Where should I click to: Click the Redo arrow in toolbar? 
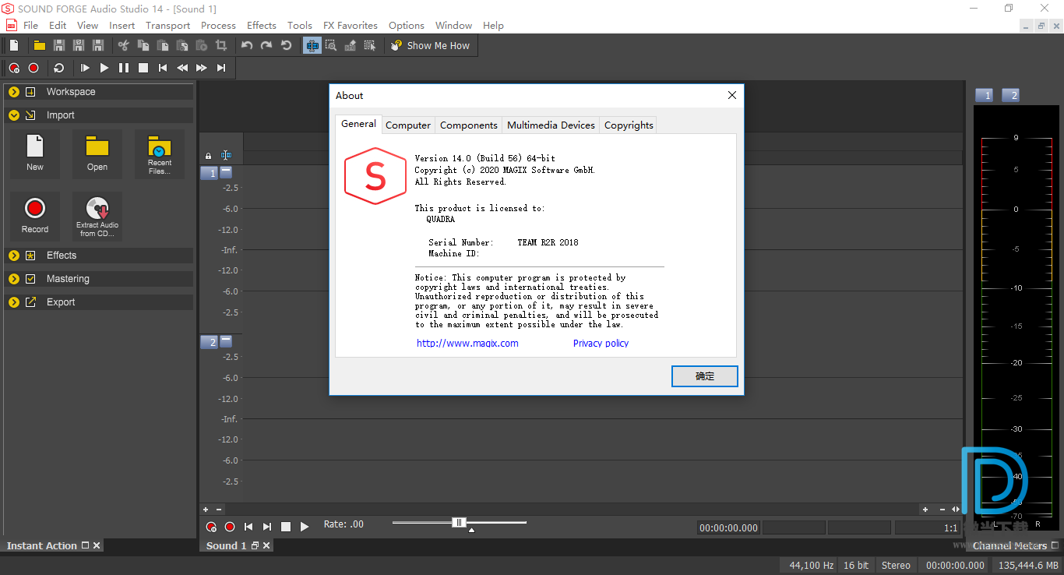tap(266, 45)
